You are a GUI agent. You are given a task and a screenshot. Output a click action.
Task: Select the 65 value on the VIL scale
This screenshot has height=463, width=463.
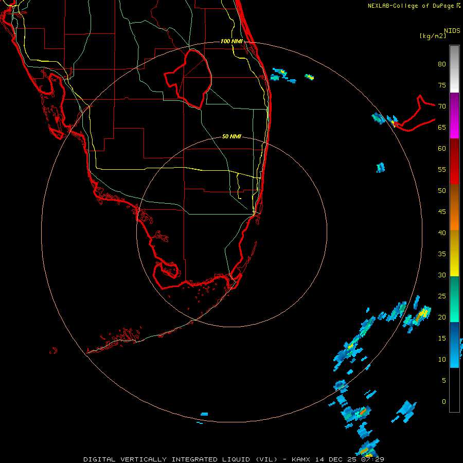click(x=442, y=127)
